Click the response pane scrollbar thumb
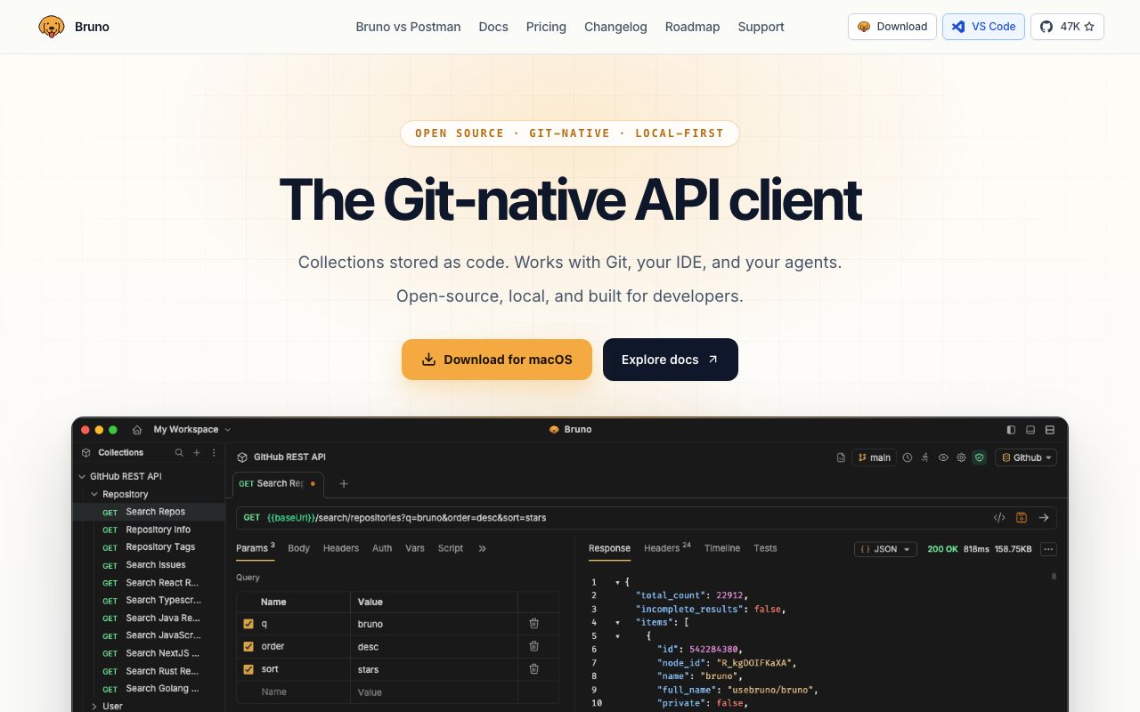 1054,577
